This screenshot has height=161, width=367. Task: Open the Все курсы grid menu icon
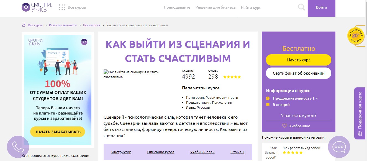point(62,7)
